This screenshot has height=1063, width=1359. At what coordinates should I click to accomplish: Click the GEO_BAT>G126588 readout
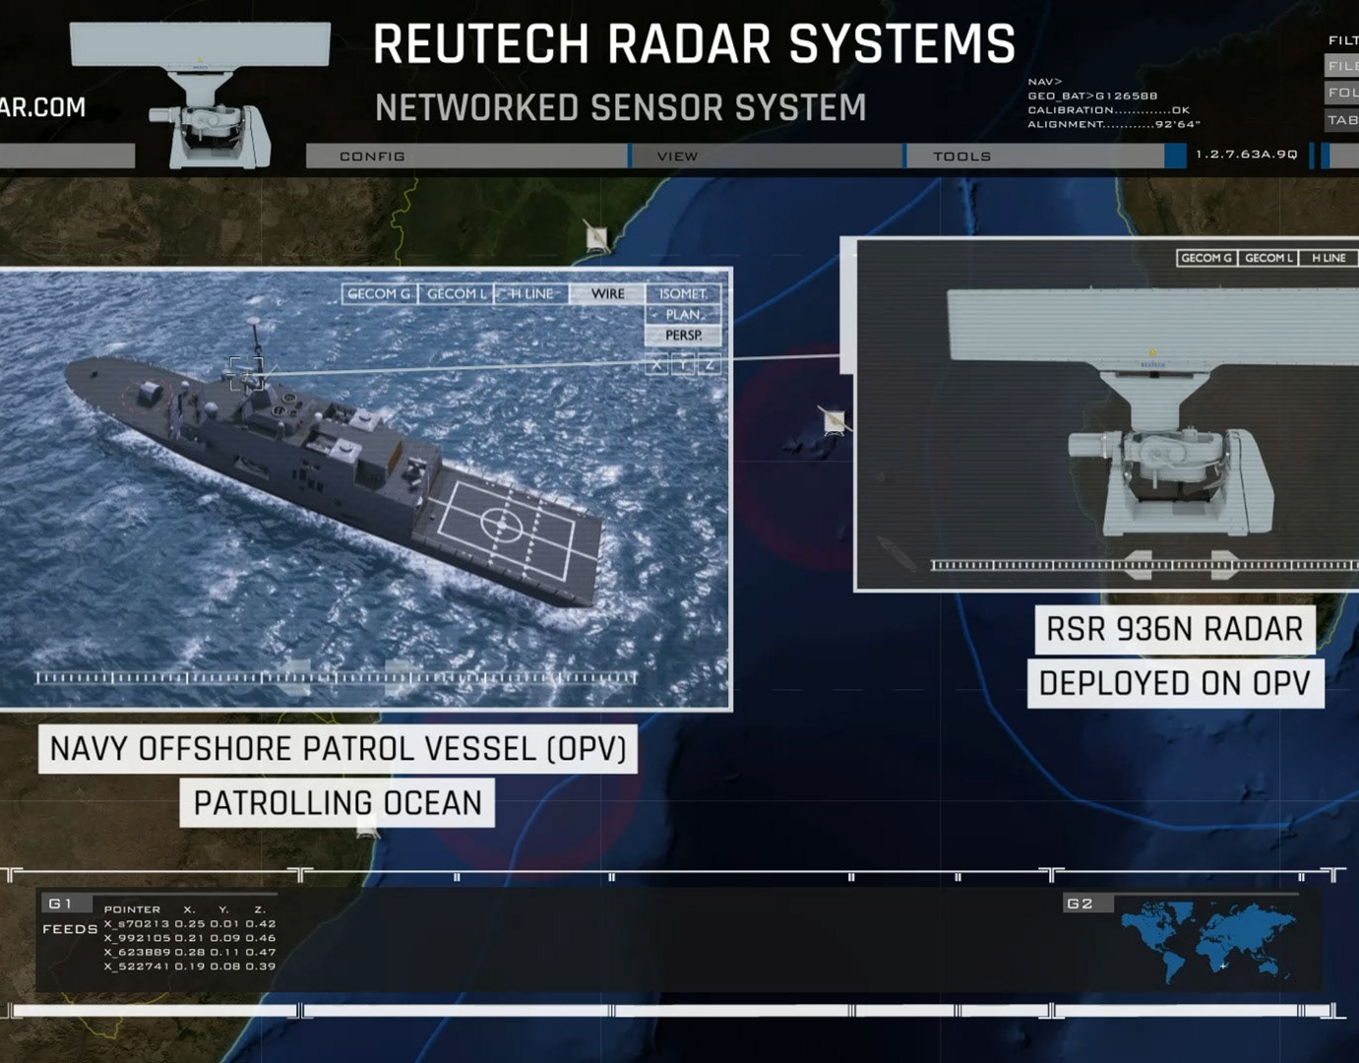point(1092,96)
